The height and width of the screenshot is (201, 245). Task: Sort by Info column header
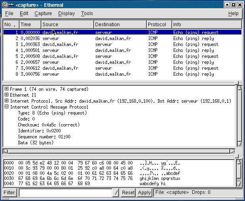coord(207,25)
